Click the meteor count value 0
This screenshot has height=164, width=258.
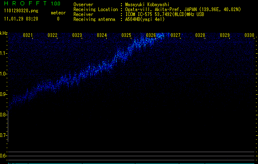coord(58,19)
